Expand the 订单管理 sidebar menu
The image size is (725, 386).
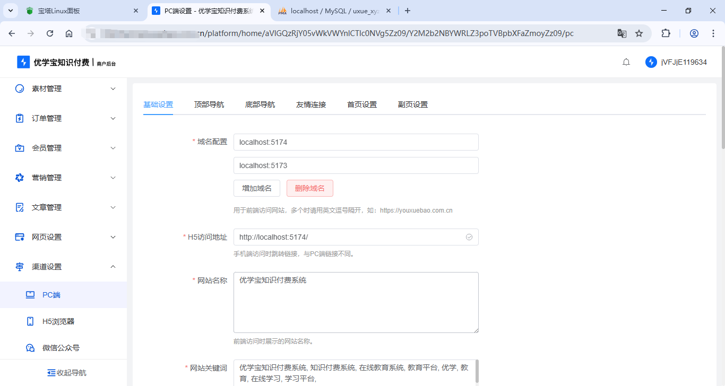tap(64, 118)
